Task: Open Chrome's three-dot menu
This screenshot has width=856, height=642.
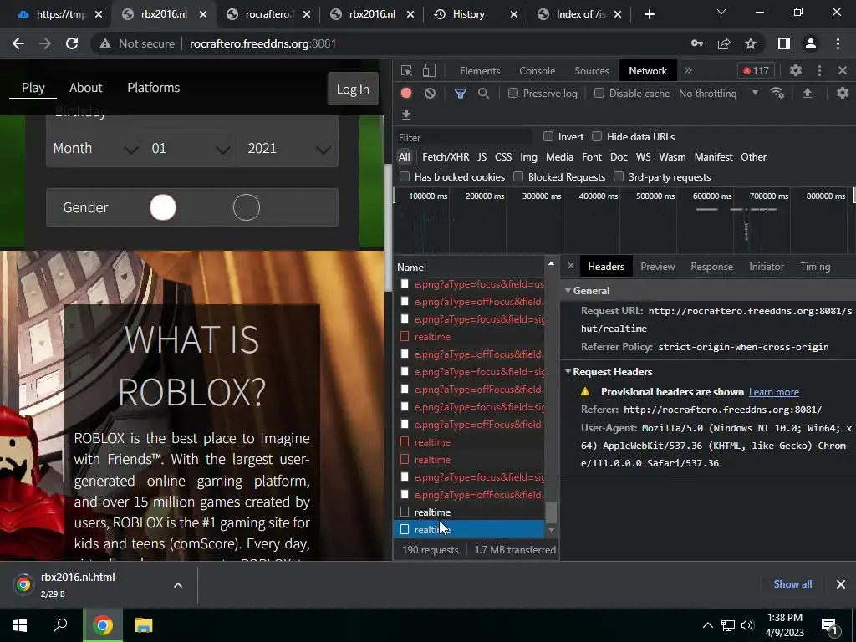Action: [838, 43]
